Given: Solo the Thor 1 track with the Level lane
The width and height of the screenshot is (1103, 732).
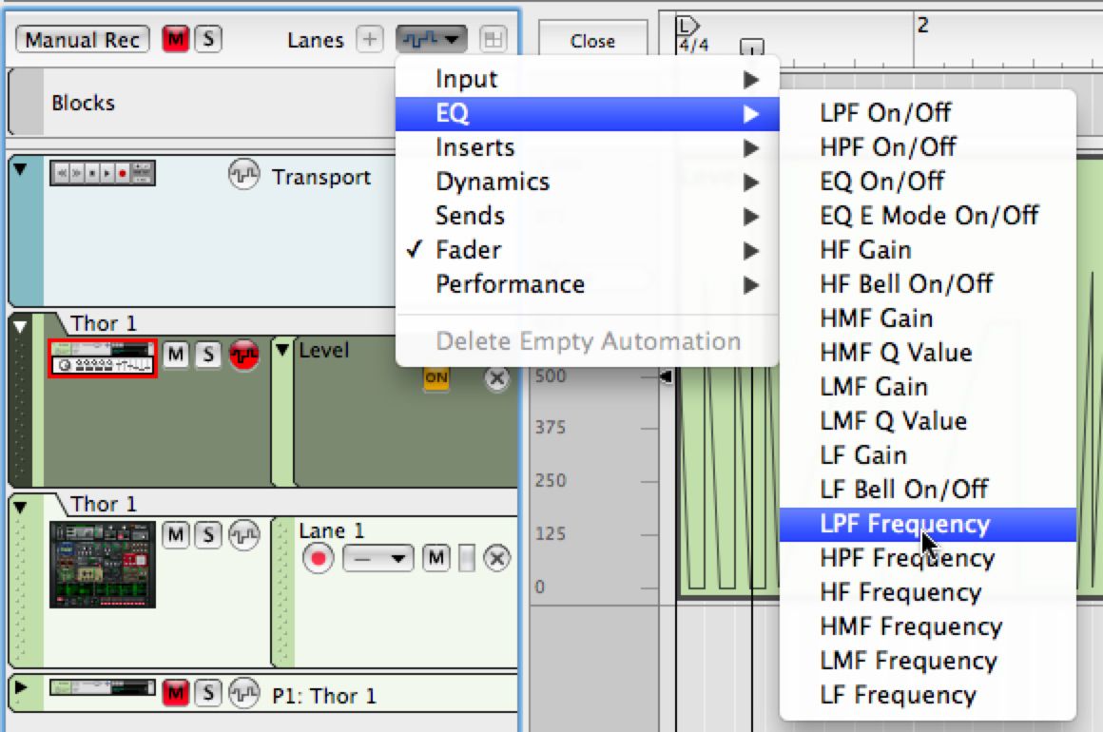Looking at the screenshot, I should point(208,355).
